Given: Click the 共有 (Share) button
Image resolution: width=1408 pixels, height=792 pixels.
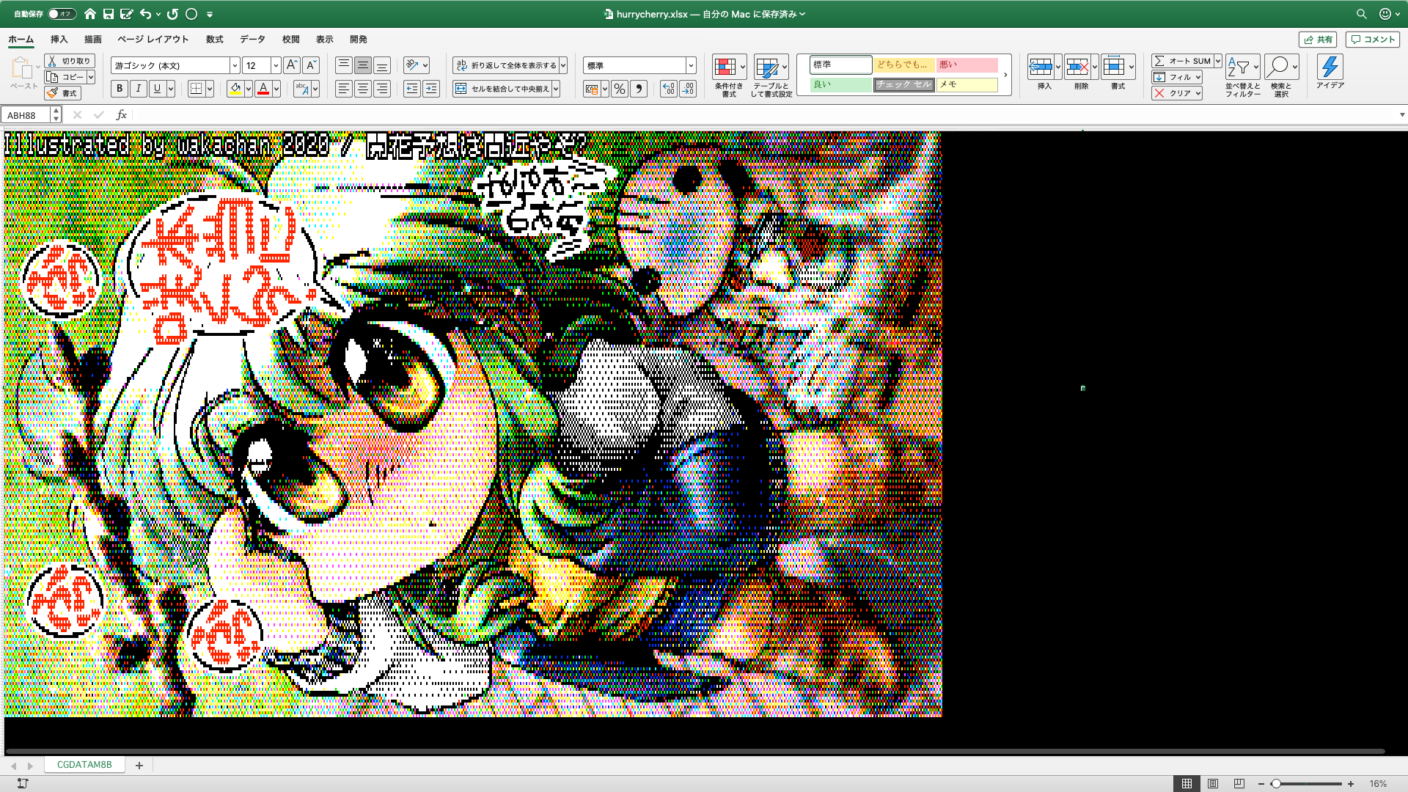Looking at the screenshot, I should point(1318,40).
